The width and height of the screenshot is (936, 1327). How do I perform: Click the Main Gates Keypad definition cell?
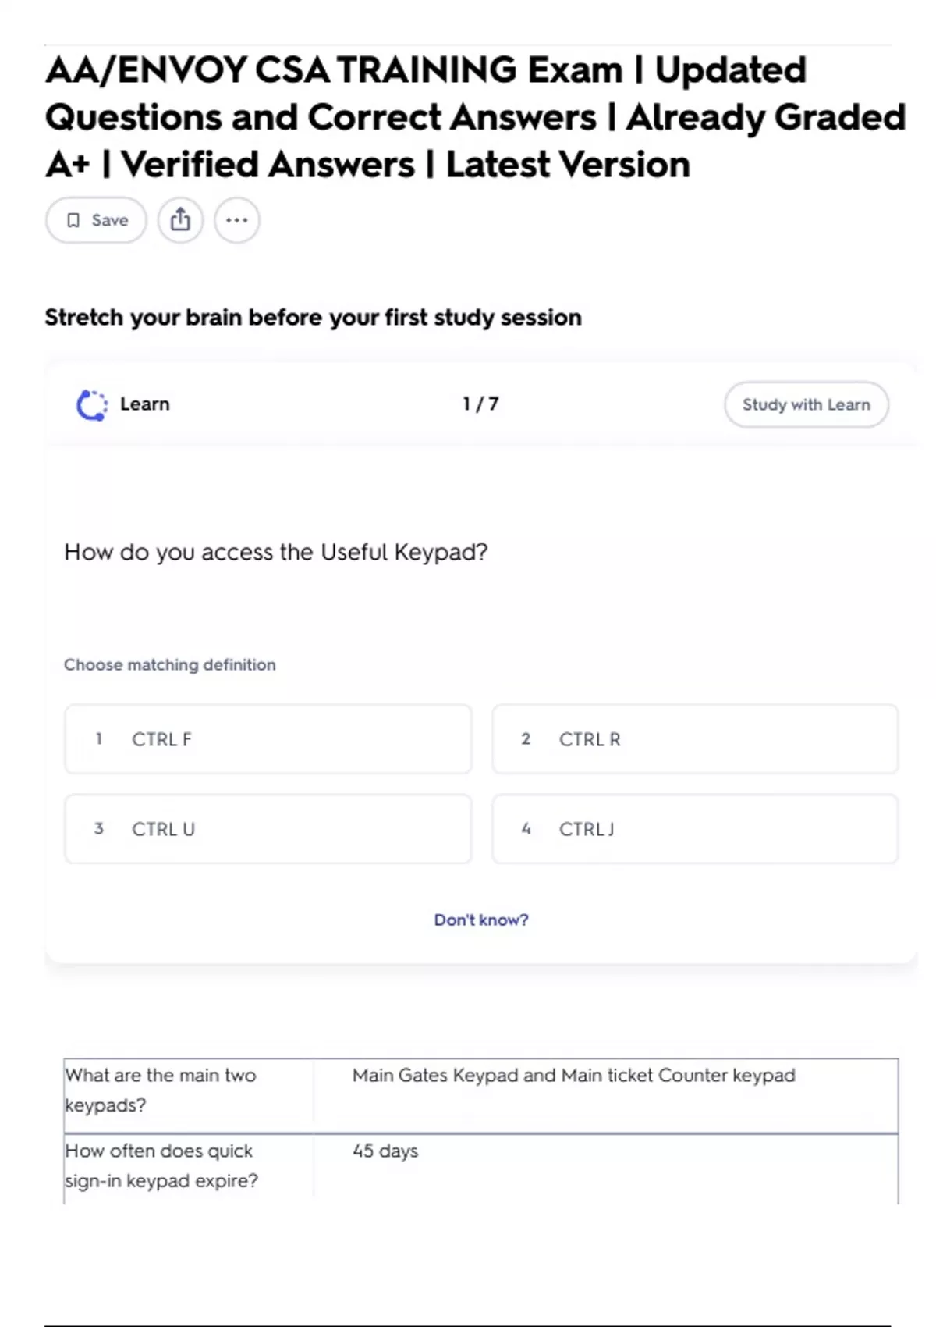(573, 1076)
